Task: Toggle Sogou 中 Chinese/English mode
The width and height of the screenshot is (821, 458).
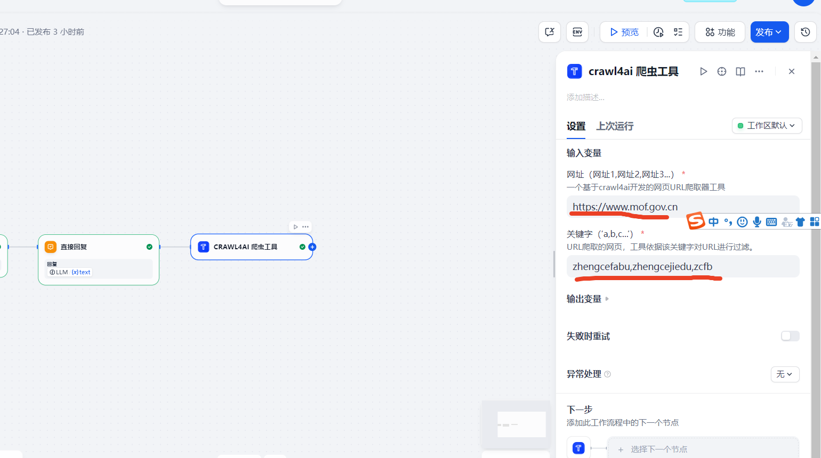Action: pos(713,222)
